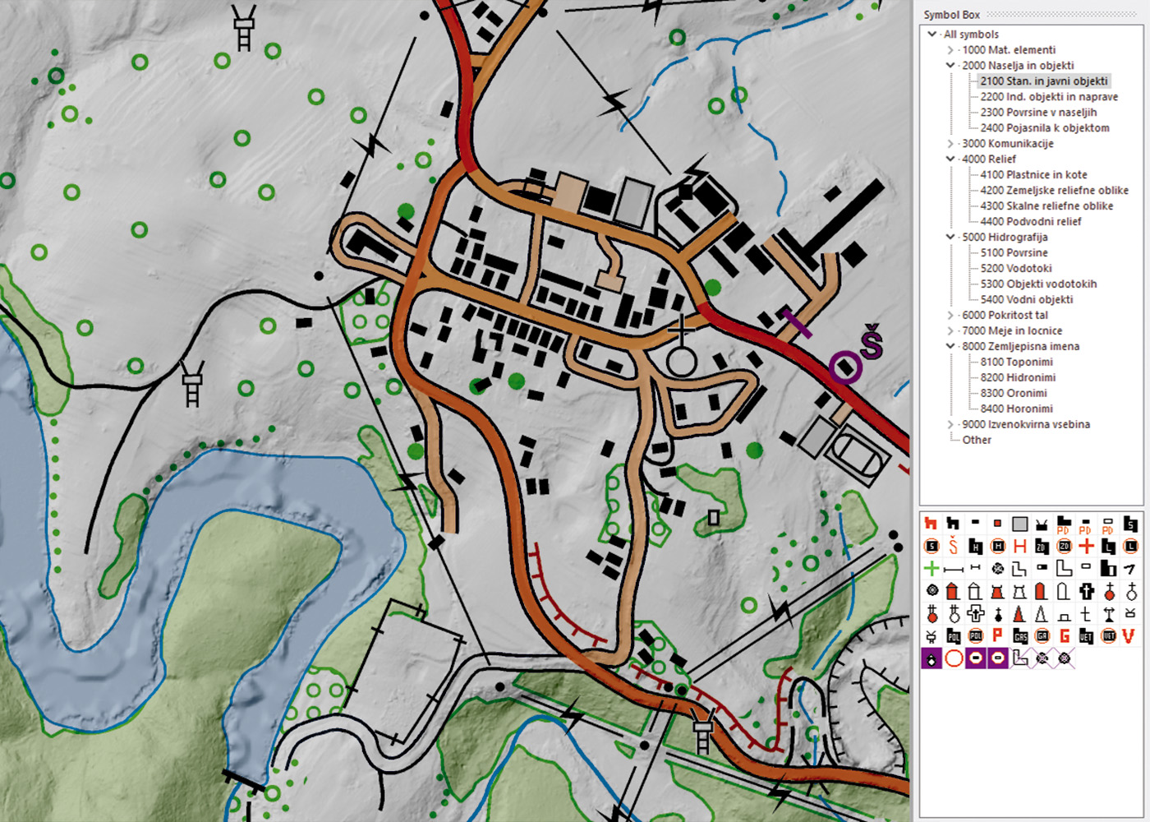Select the red V letter symbol
Image resolution: width=1150 pixels, height=822 pixels.
coord(1129,635)
